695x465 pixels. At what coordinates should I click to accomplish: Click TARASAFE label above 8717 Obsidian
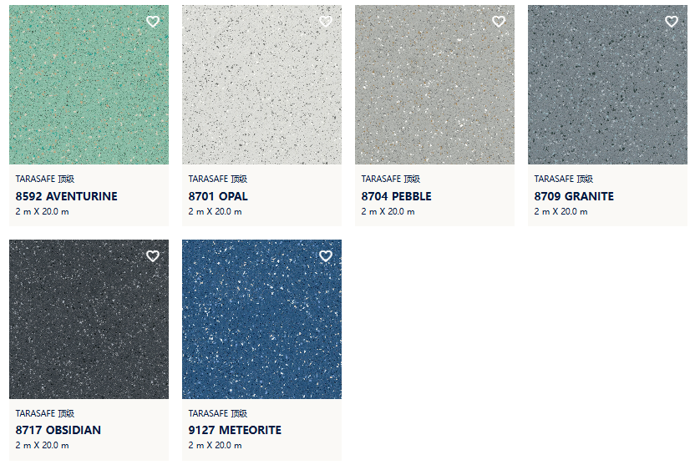point(45,413)
